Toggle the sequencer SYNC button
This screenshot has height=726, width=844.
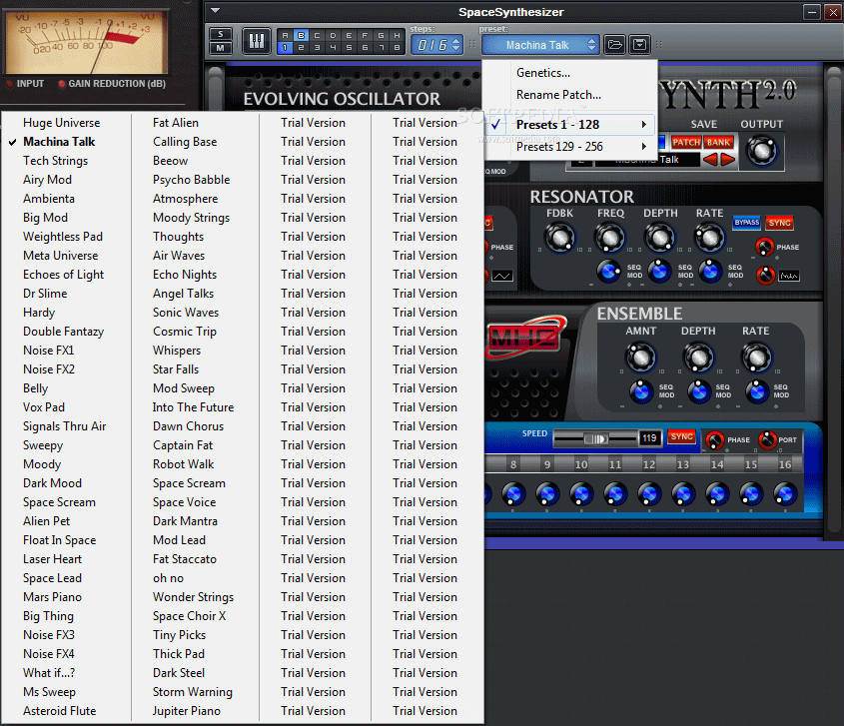(681, 436)
